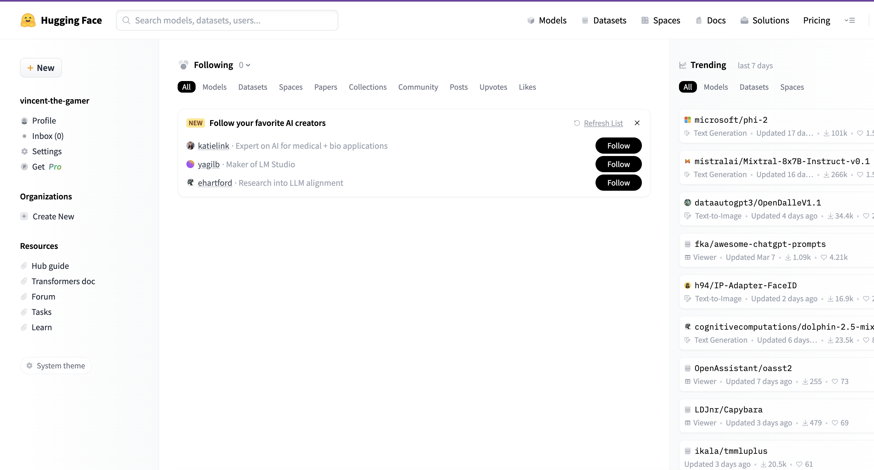This screenshot has height=470, width=874.
Task: Click the search magnifier icon
Action: 126,20
